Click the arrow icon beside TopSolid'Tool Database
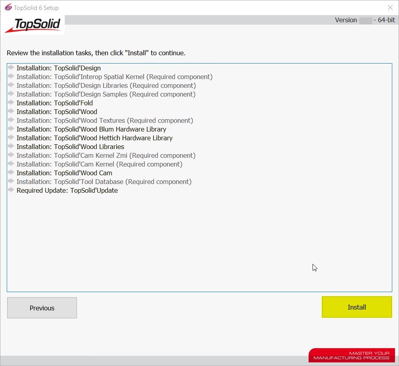 point(11,181)
